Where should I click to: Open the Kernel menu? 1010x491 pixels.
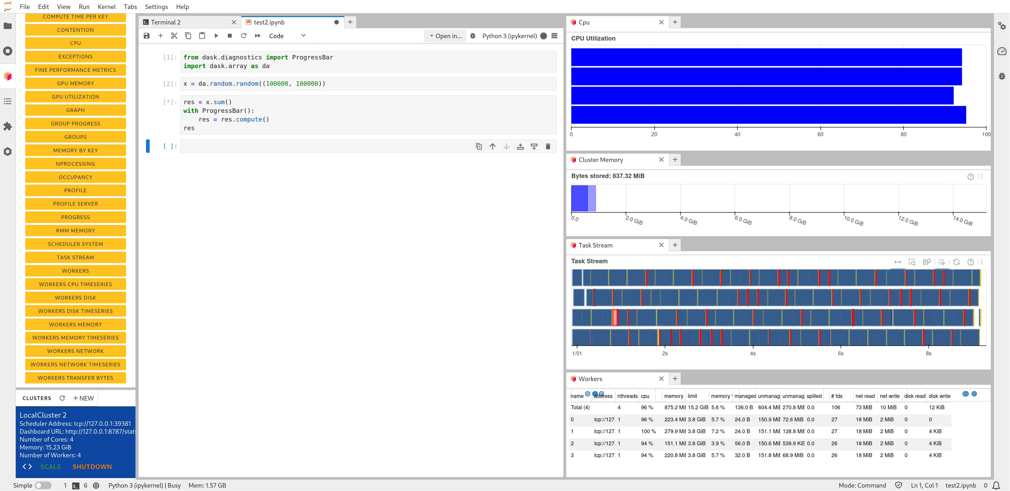click(x=107, y=7)
